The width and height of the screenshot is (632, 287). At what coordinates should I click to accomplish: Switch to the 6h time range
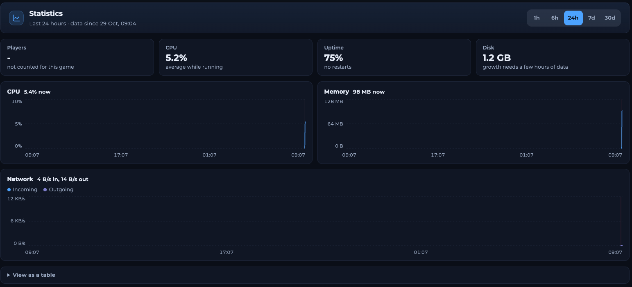click(555, 18)
